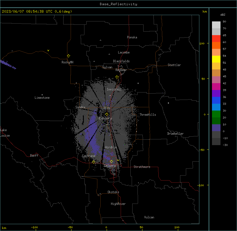The height and width of the screenshot is (231, 237).
Task: Click the -50 tick on the horizontal km axis
Action: pos(70,227)
